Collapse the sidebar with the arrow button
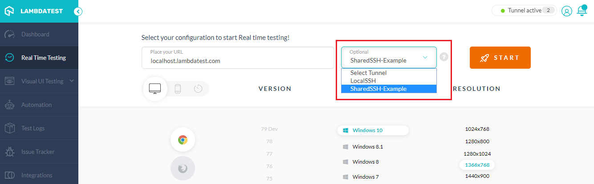Image resolution: width=594 pixels, height=184 pixels. 78,12
